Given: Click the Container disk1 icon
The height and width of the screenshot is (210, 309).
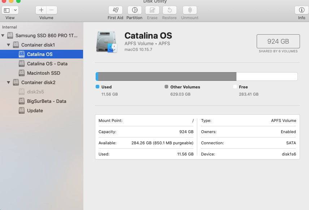Looking at the screenshot, I should pyautogui.click(x=16, y=45).
